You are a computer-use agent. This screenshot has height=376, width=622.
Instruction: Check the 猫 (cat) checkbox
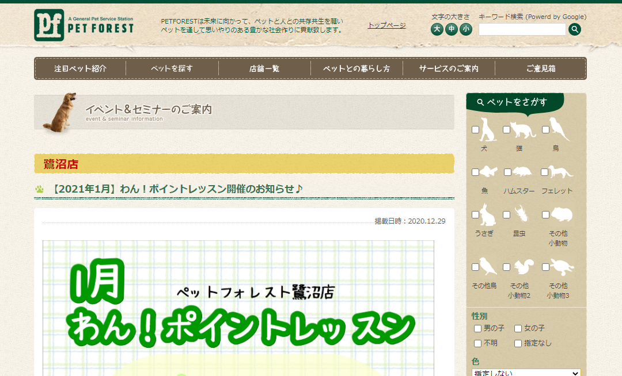pos(506,130)
